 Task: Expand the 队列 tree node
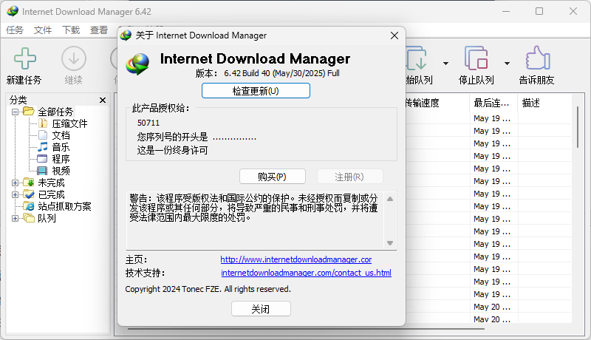tap(15, 218)
